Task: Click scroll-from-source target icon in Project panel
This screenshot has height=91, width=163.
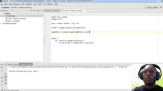Action: (32, 11)
